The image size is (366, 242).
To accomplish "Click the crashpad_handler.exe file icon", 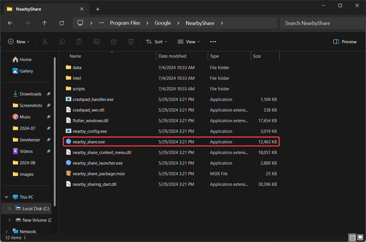I will pos(68,99).
